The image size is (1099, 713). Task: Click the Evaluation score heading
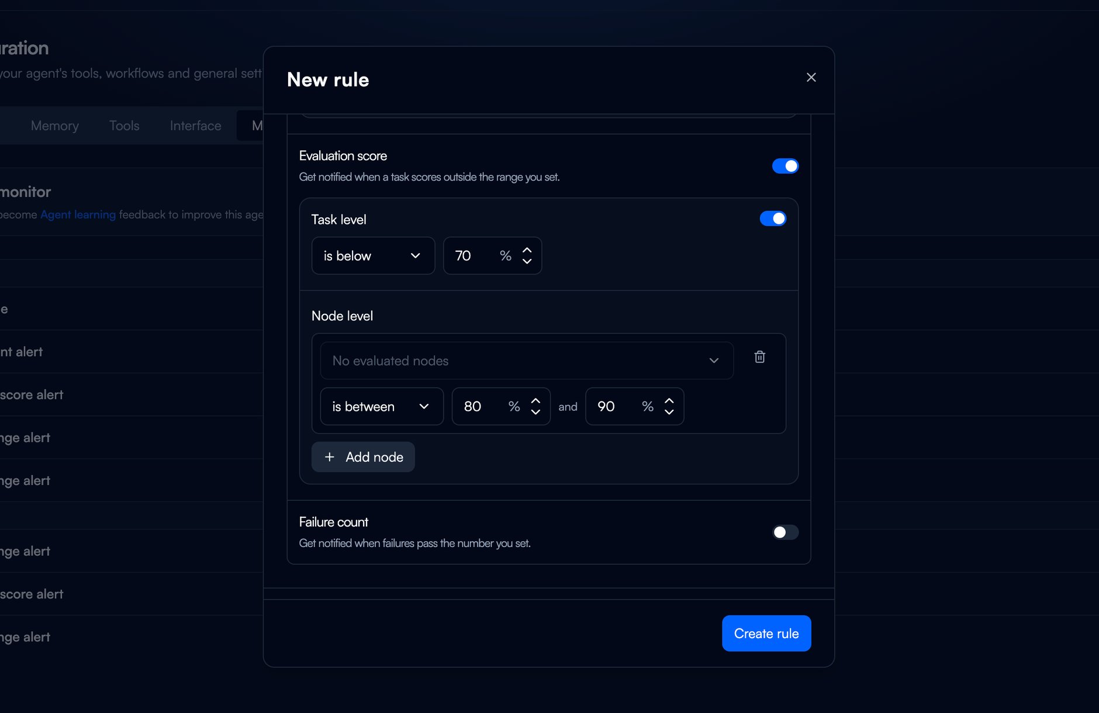pos(343,156)
